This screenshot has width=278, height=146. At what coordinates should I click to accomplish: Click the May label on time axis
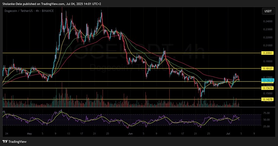(x=29, y=134)
